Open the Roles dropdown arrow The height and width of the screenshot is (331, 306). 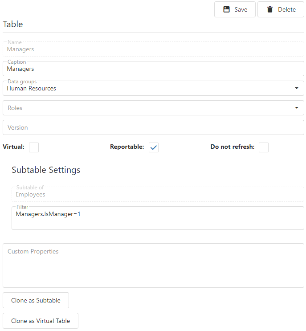(x=297, y=108)
